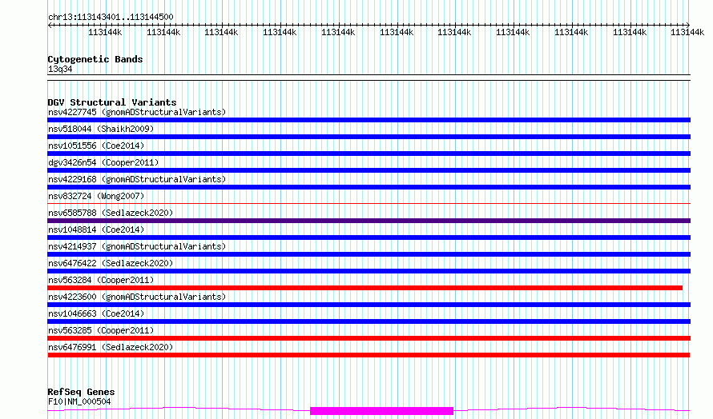The width and height of the screenshot is (713, 419).
Task: Click the blue bar under nsv1048814
Action: 369,237
